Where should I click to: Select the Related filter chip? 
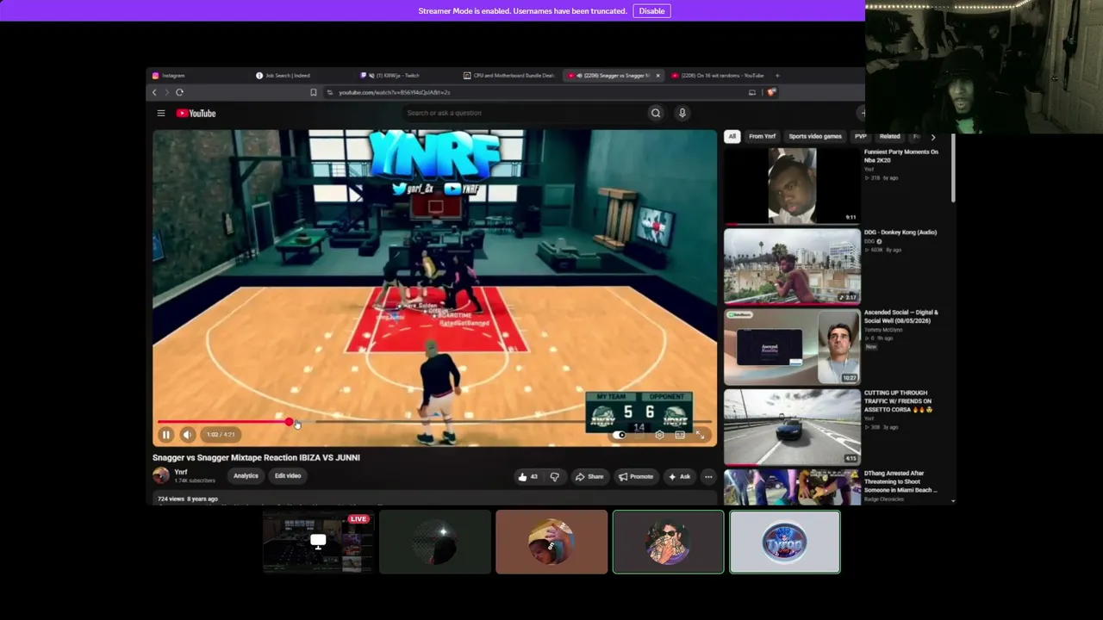point(889,136)
